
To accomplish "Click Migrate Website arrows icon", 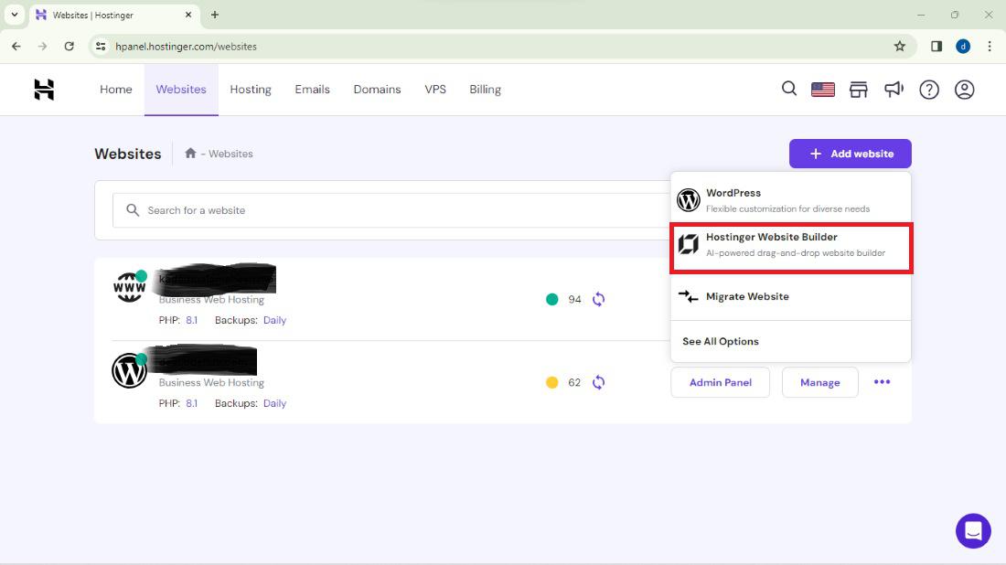I will [689, 296].
